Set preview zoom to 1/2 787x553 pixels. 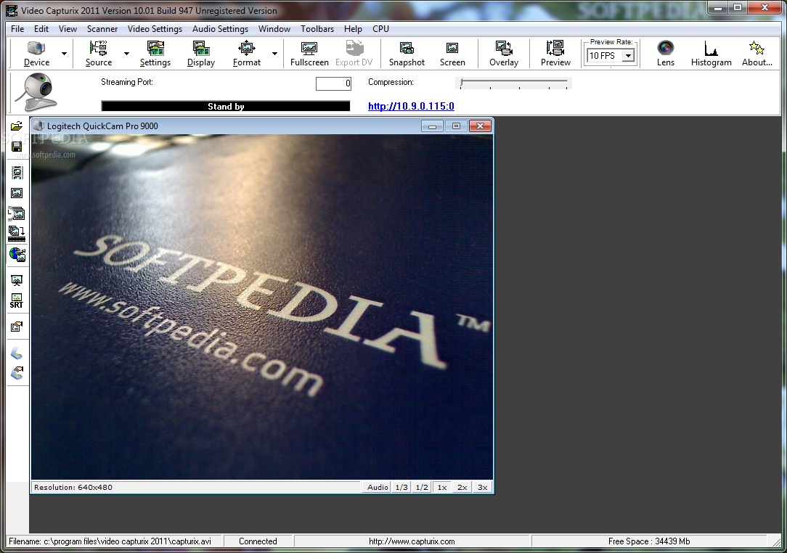pyautogui.click(x=422, y=487)
